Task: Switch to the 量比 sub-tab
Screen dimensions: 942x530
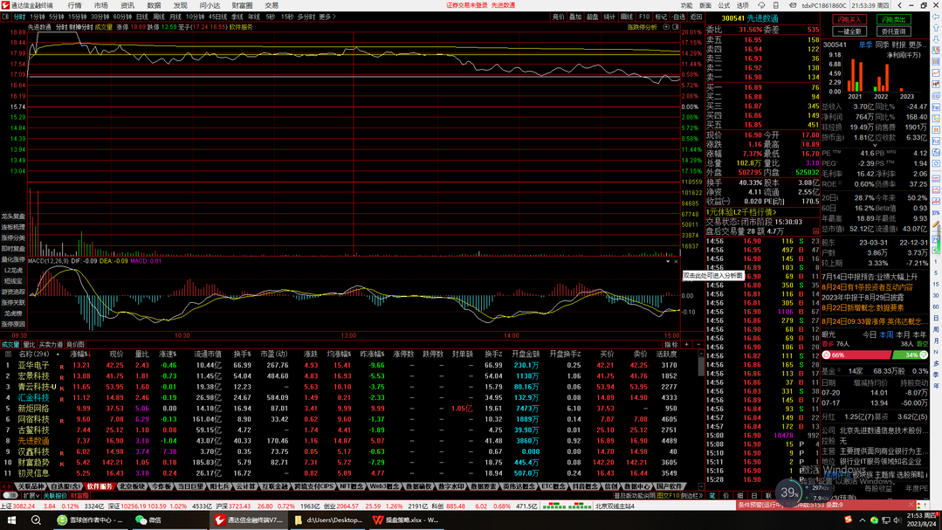Action: click(29, 345)
